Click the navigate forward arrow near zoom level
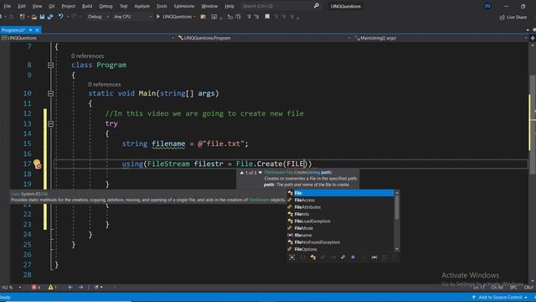The height and width of the screenshot is (302, 536). point(80,287)
